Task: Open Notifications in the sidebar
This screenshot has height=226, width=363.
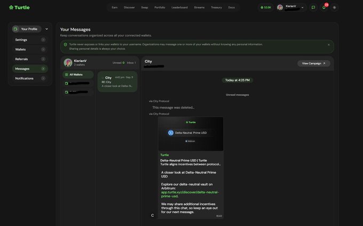Action: point(30,78)
